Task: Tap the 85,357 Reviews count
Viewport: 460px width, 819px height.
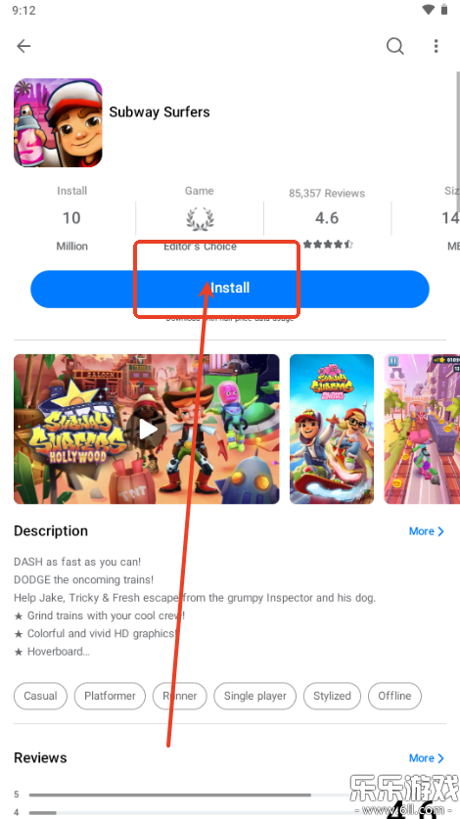Action: click(x=327, y=194)
